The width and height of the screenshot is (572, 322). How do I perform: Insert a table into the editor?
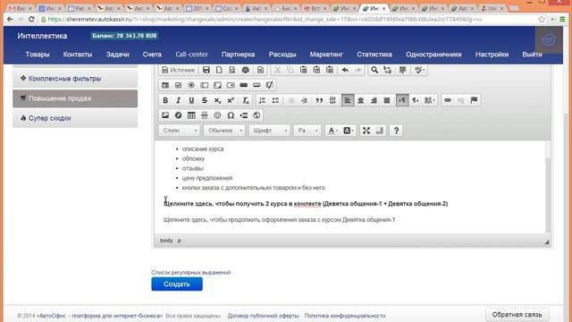point(191,115)
